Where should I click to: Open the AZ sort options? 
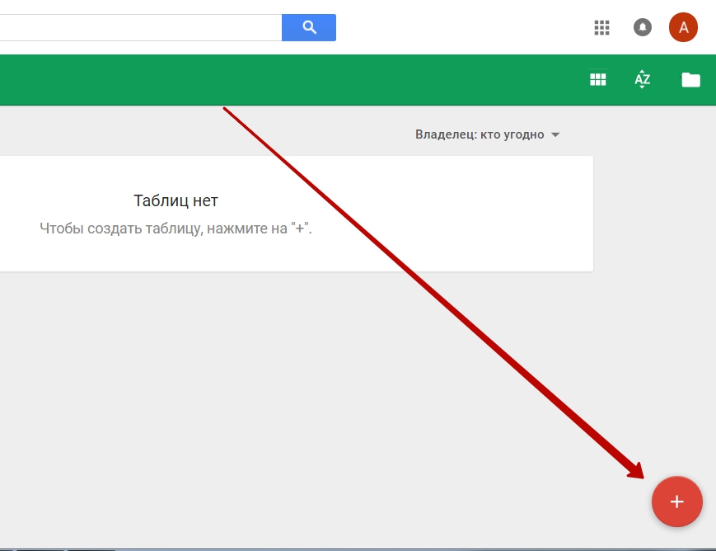coord(643,79)
